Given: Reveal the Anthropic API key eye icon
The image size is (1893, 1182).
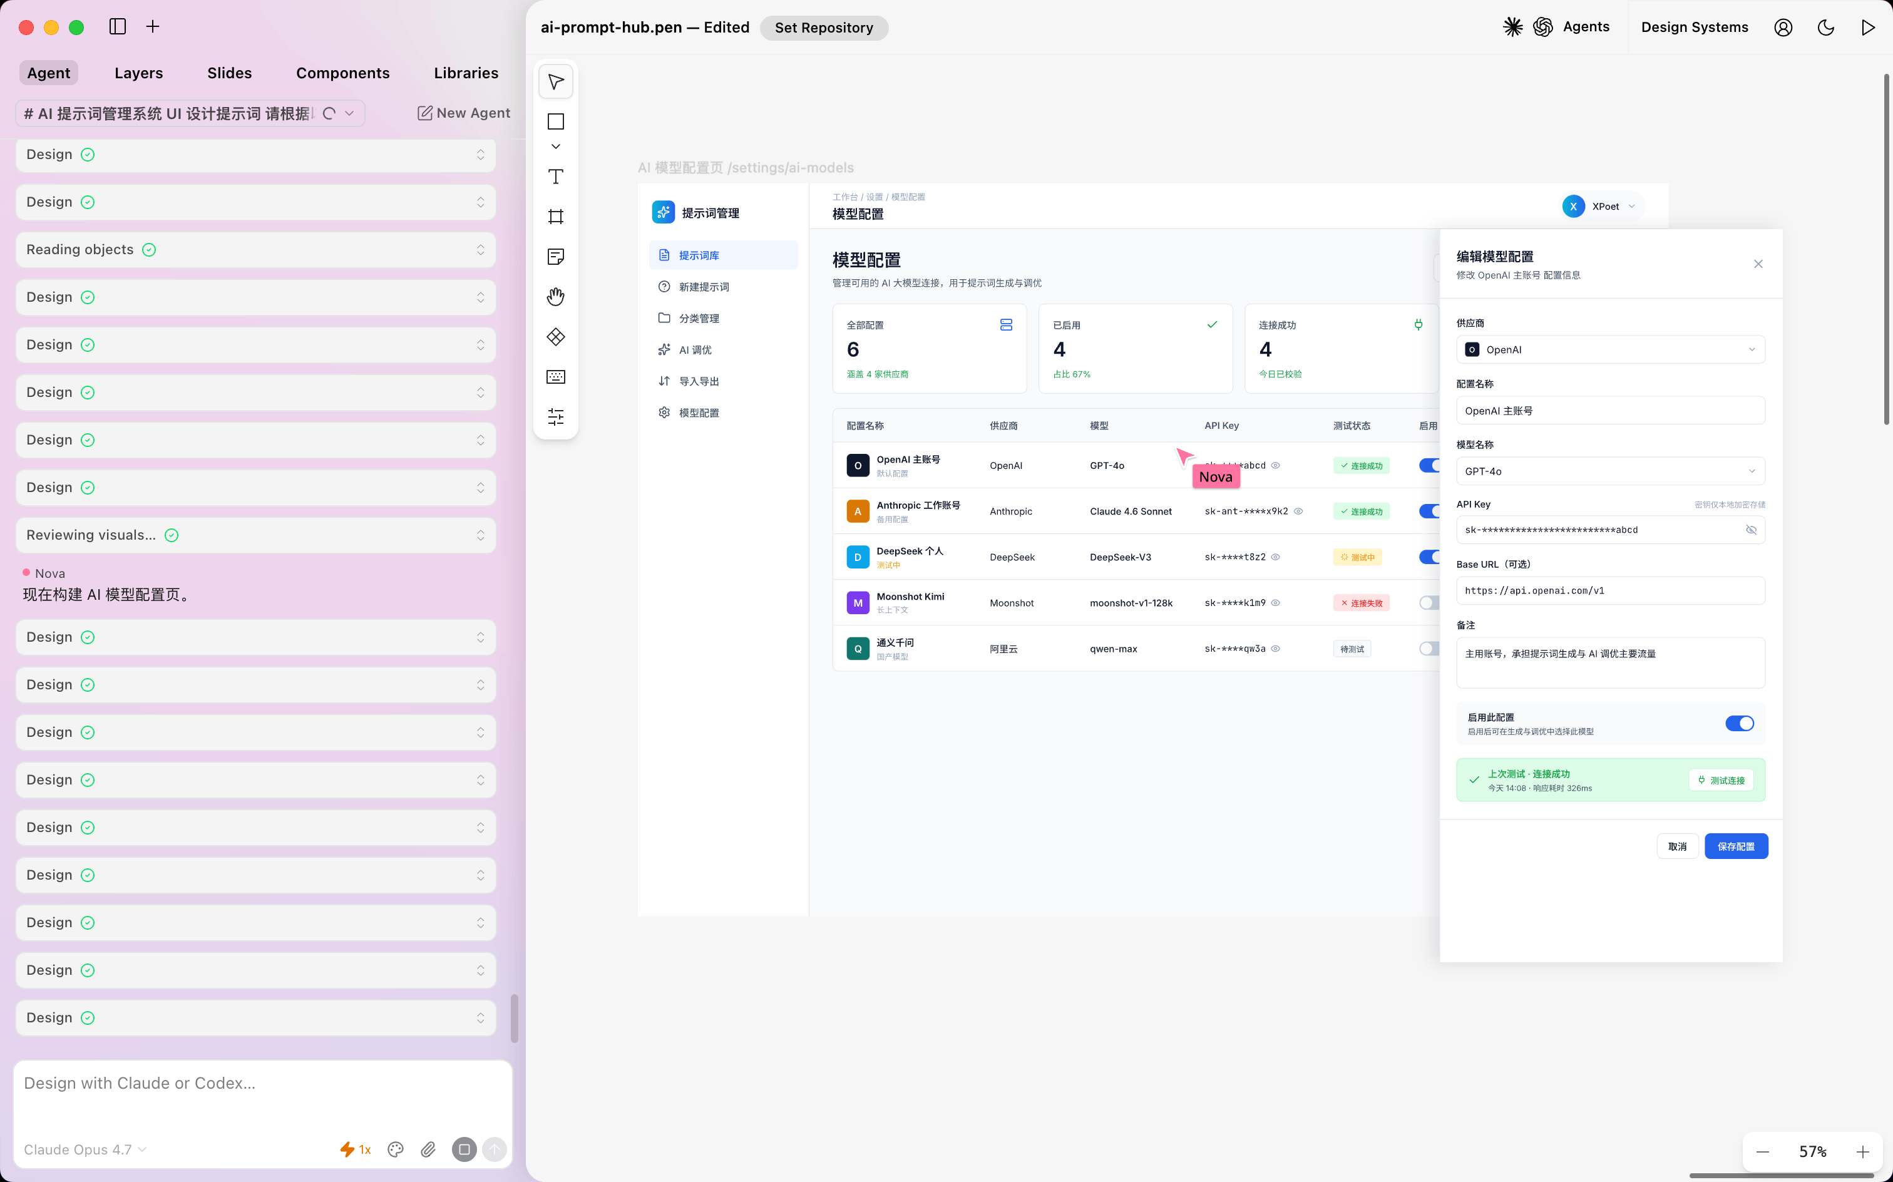Looking at the screenshot, I should (1298, 511).
